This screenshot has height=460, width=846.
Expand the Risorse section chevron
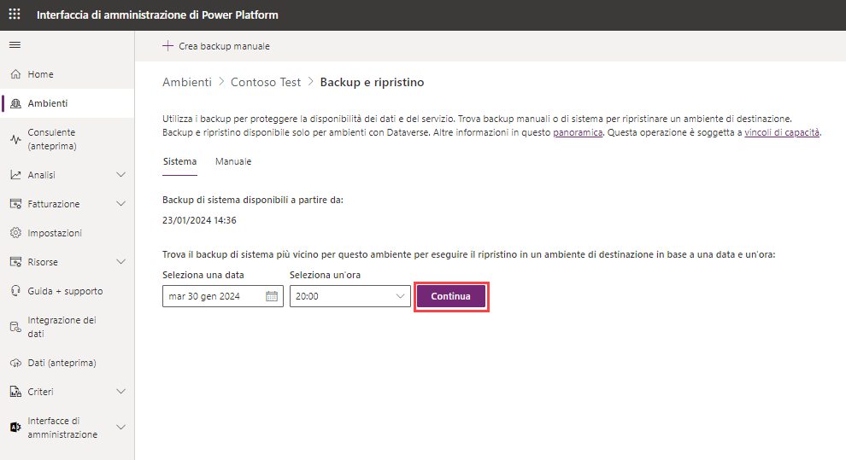(120, 262)
